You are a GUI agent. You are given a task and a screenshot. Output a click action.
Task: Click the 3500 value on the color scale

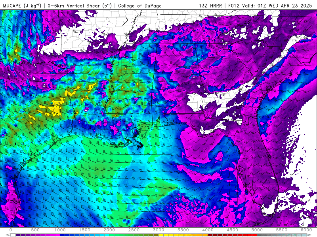click(183, 230)
